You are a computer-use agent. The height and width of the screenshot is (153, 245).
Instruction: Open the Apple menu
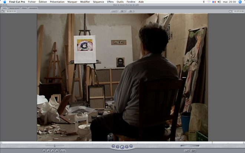[4, 2]
